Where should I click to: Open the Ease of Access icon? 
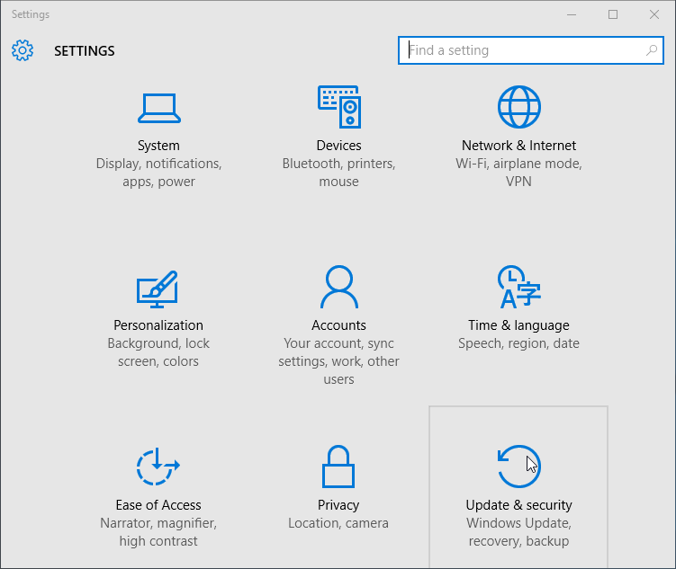(158, 467)
